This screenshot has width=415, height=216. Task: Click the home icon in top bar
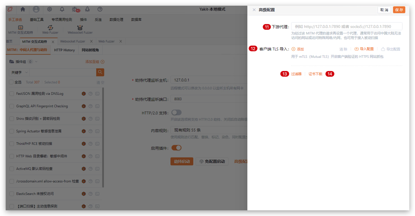click(x=23, y=9)
